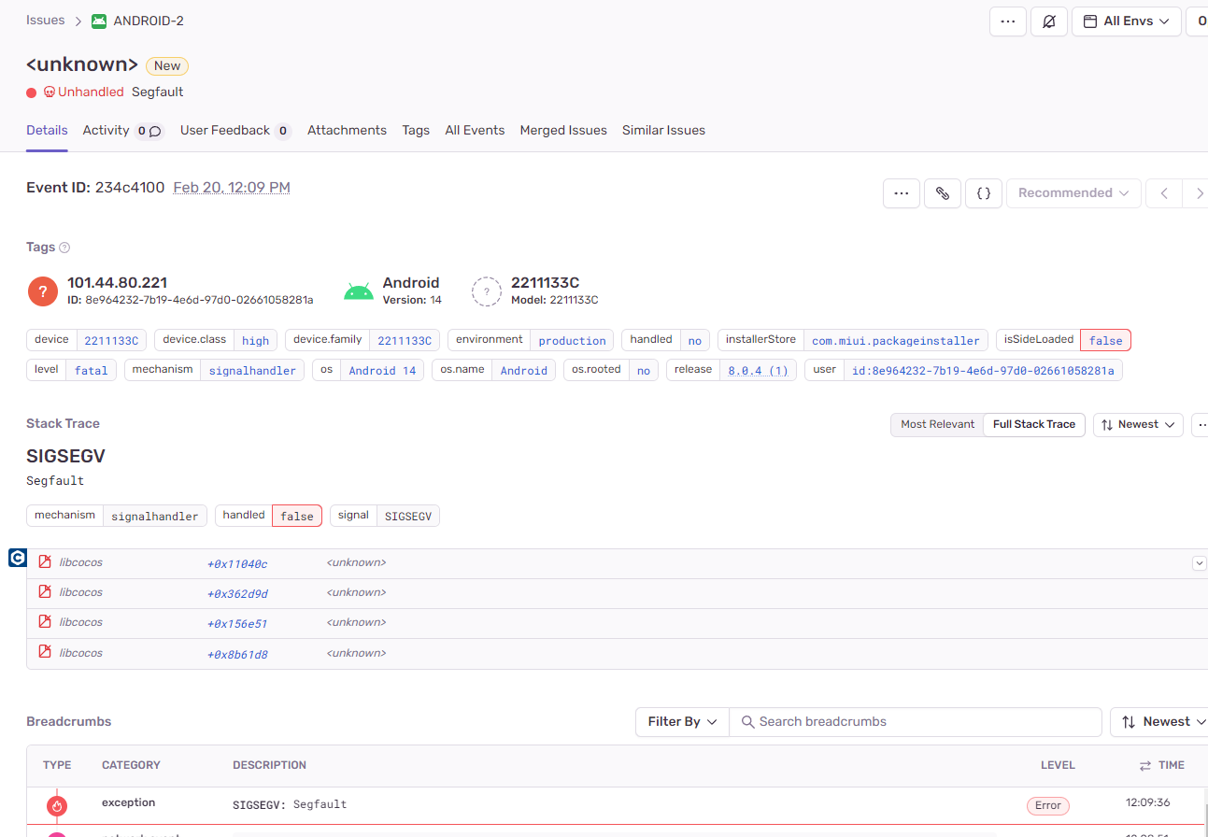Click the comment bubble icon on Activity

tap(155, 132)
